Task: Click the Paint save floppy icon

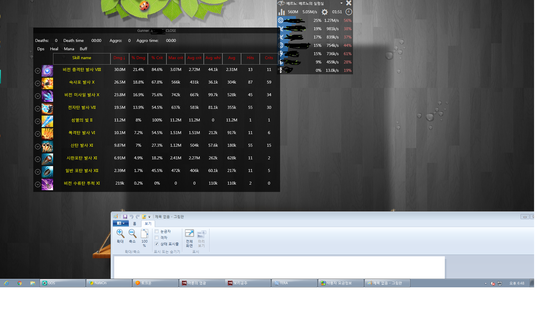Action: click(125, 217)
